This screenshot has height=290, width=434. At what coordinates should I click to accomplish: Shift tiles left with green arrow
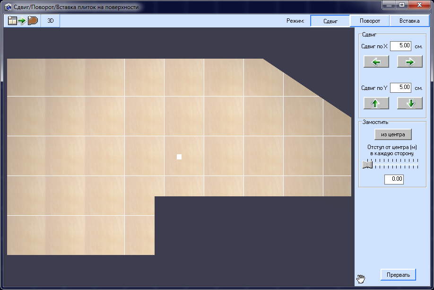(376, 62)
